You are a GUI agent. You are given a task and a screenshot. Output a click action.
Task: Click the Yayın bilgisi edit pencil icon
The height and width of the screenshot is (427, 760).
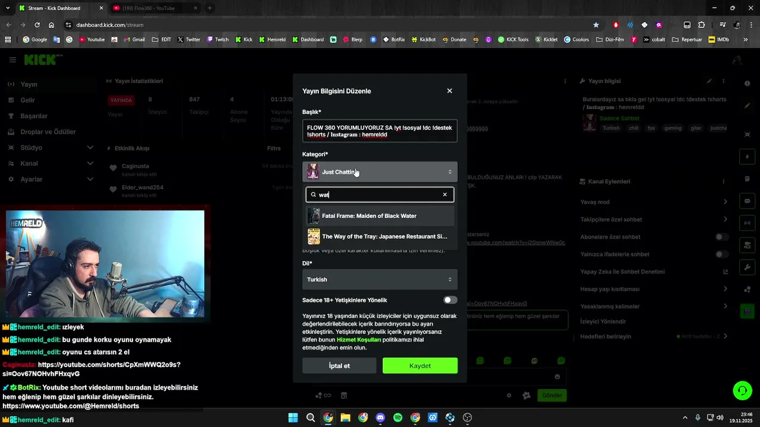coord(709,81)
